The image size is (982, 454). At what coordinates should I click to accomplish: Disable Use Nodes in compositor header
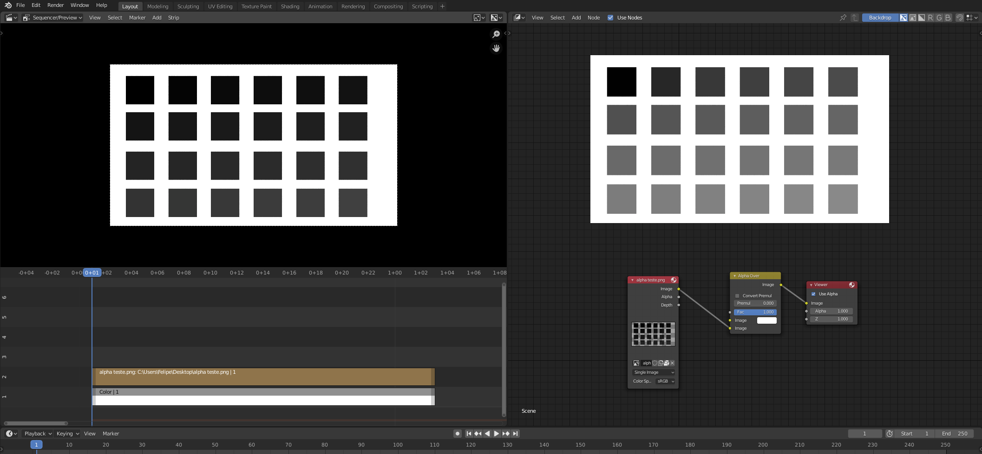click(x=611, y=18)
